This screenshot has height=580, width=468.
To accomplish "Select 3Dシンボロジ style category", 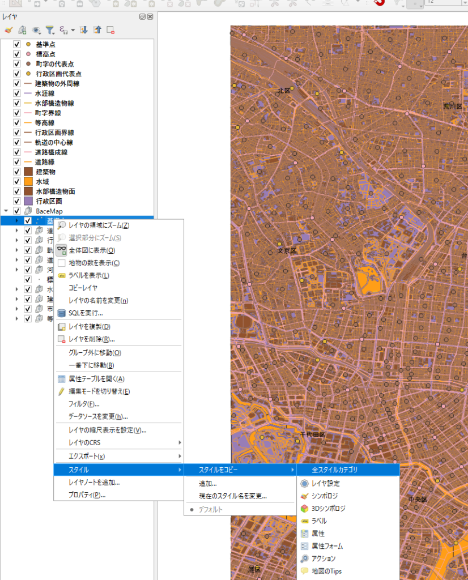I will (x=328, y=509).
